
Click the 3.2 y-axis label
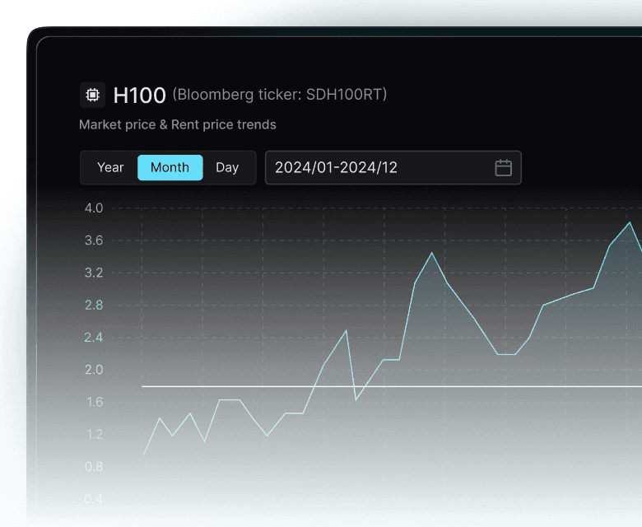94,273
